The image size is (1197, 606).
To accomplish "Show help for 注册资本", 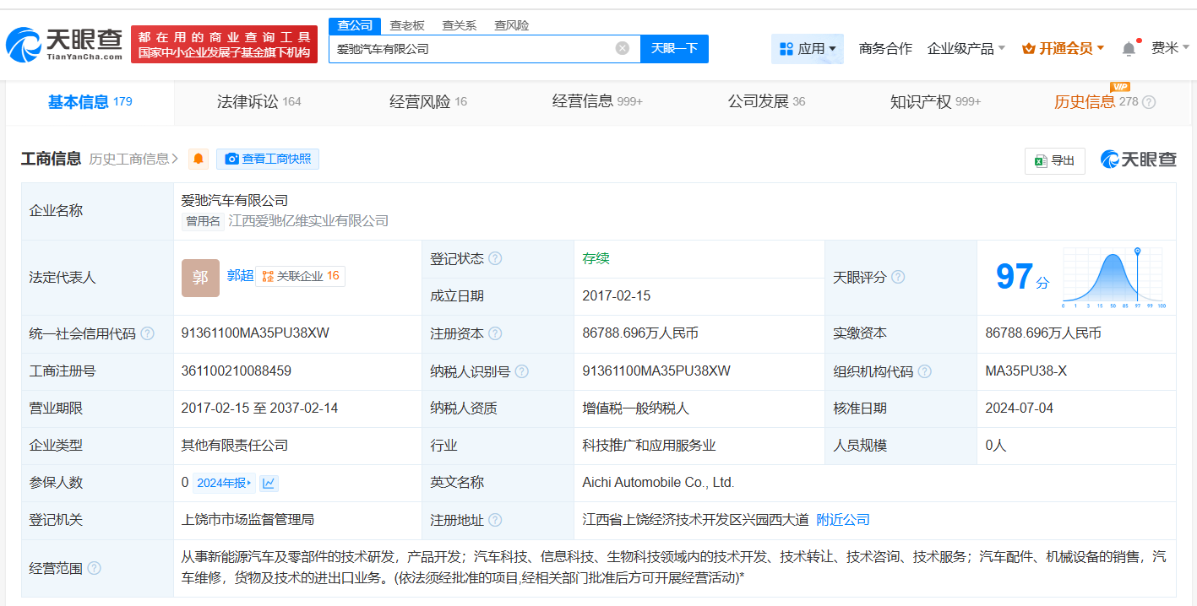I will click(495, 333).
